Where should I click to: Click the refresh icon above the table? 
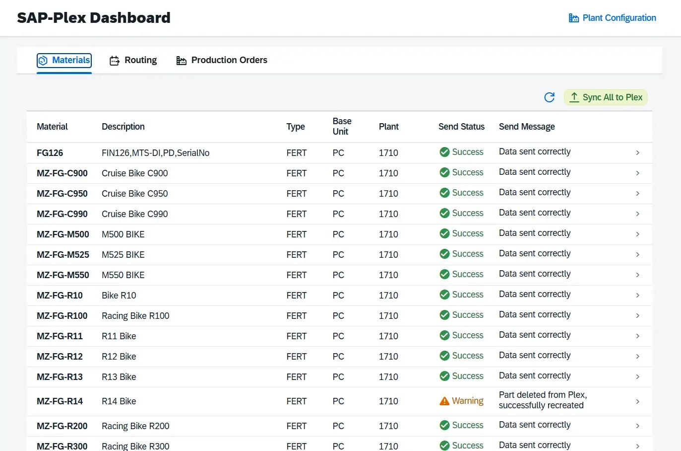[549, 97]
